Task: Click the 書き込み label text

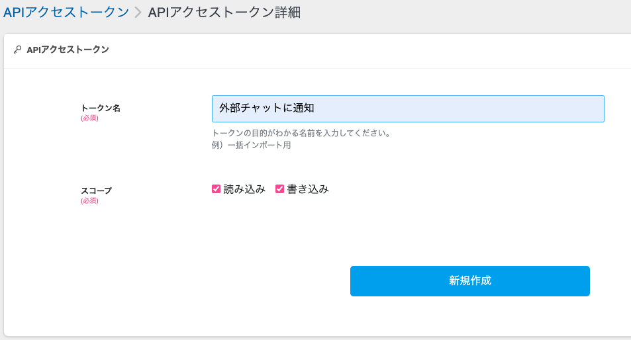Action: (x=308, y=189)
